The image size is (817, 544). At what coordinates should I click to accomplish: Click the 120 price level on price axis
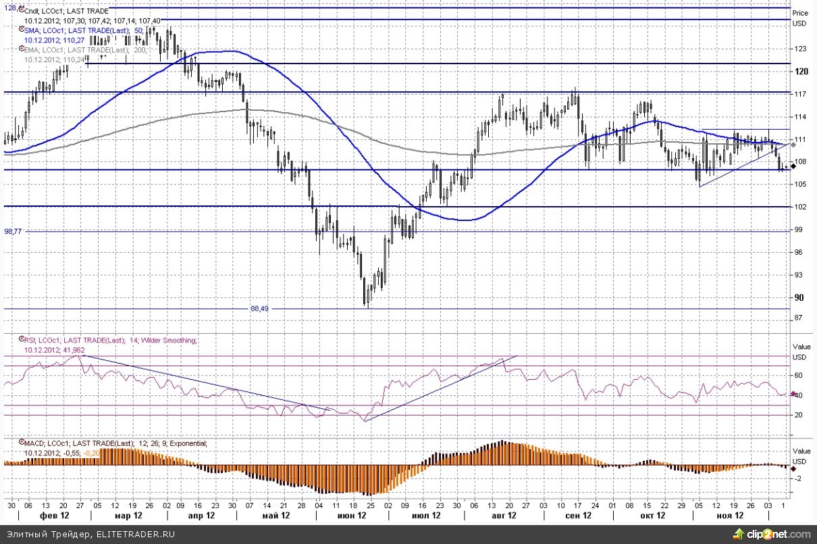coord(803,71)
